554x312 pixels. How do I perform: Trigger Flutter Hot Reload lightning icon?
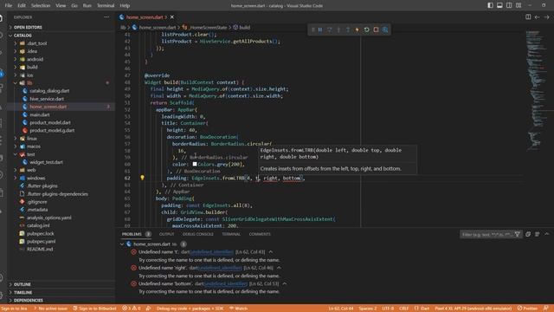pos(358,29)
